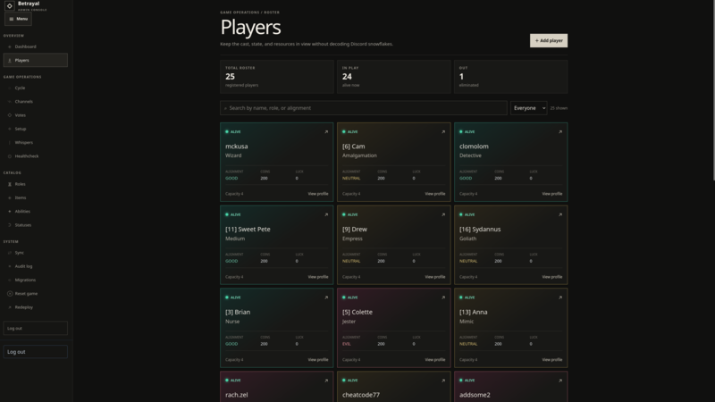Click the Detective role text
The height and width of the screenshot is (402, 715).
(470, 155)
